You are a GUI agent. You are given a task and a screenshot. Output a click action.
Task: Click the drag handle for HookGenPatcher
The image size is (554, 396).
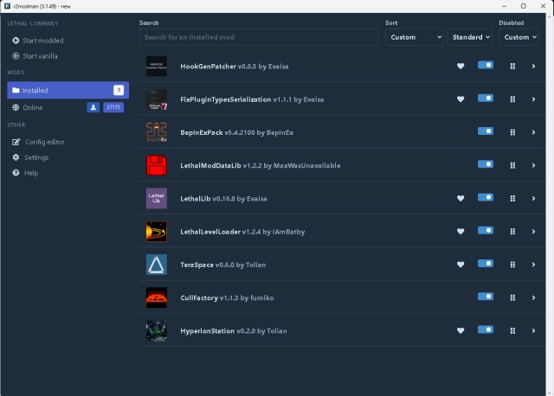[512, 66]
